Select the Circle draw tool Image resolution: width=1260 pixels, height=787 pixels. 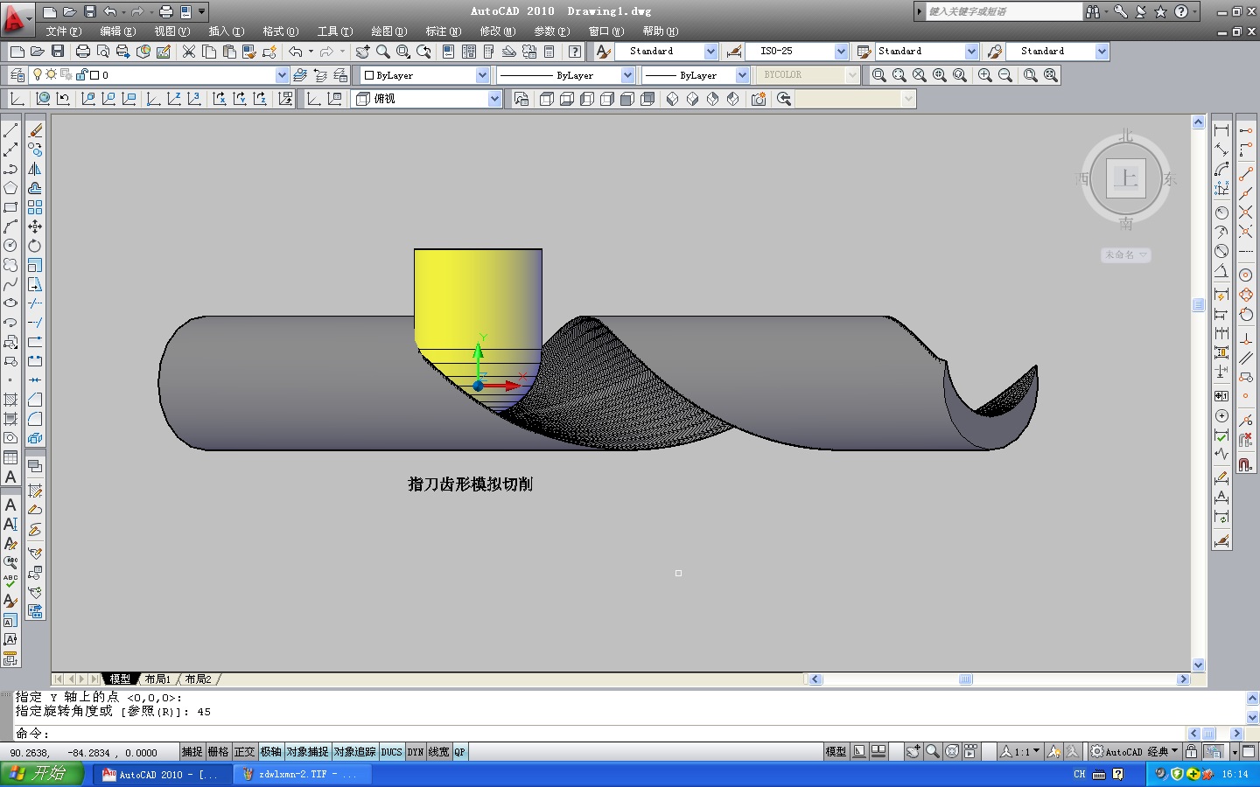[x=10, y=246]
